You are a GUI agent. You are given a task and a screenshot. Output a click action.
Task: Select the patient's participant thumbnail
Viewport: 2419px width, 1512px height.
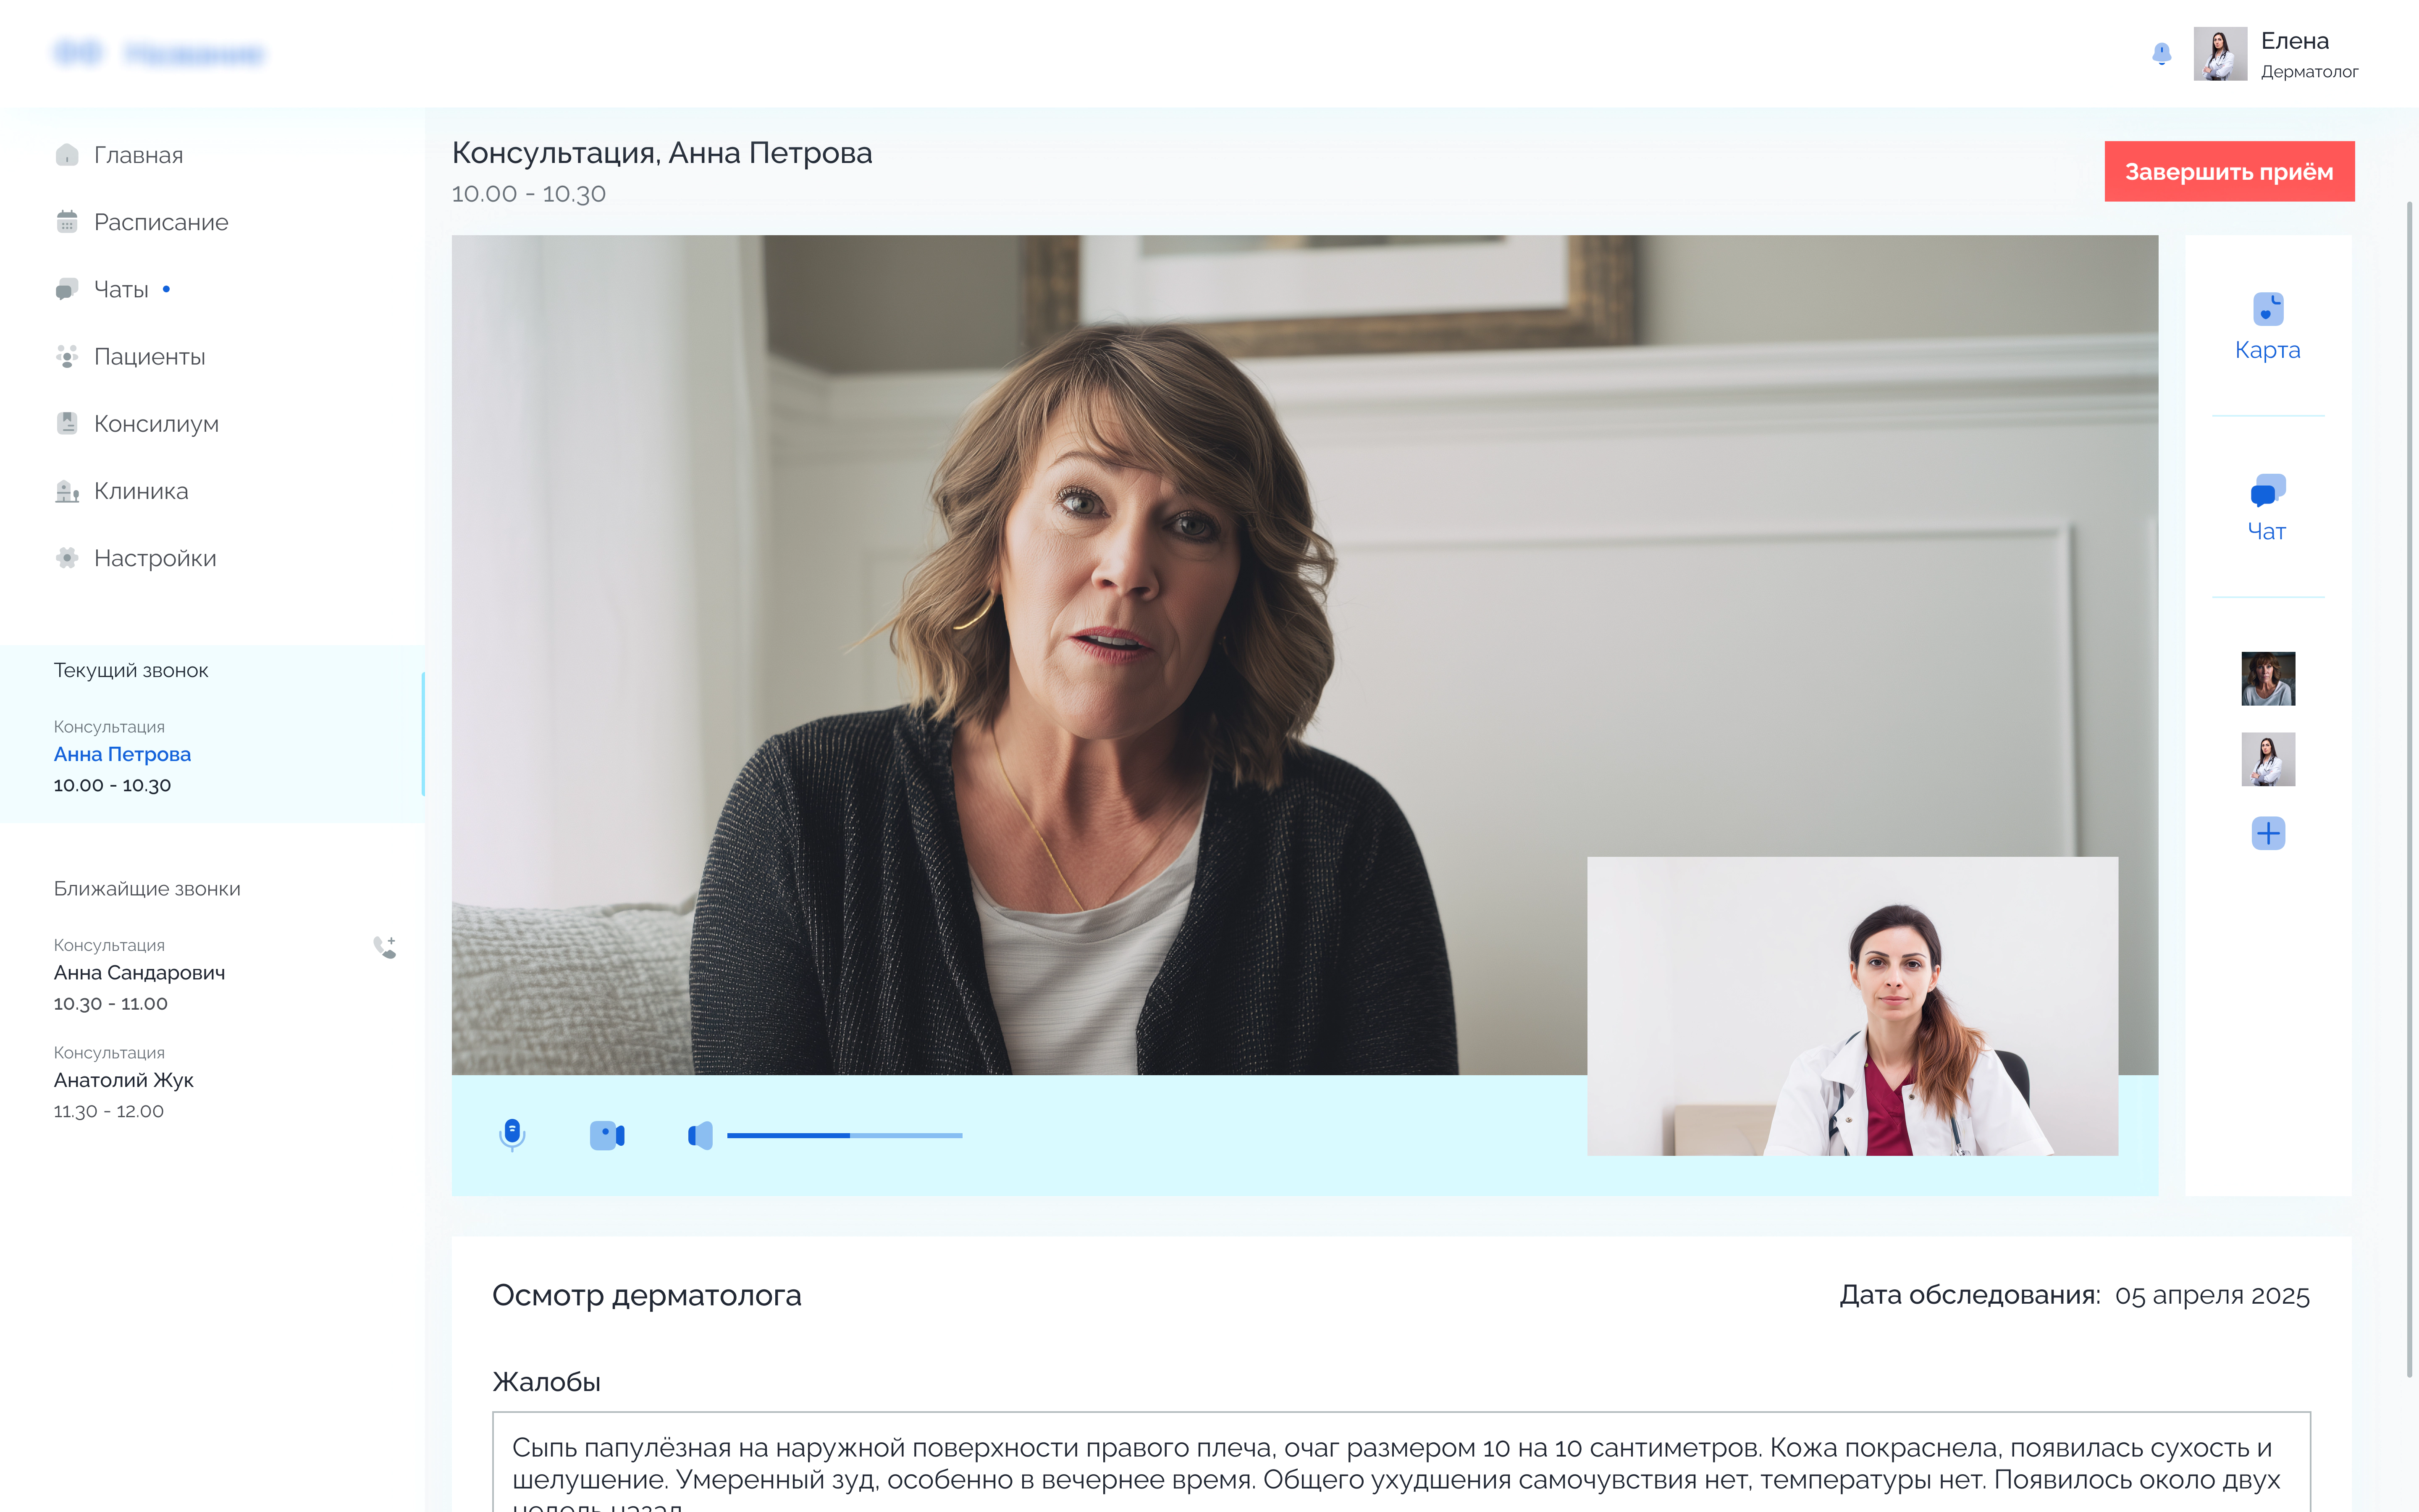click(x=2267, y=678)
